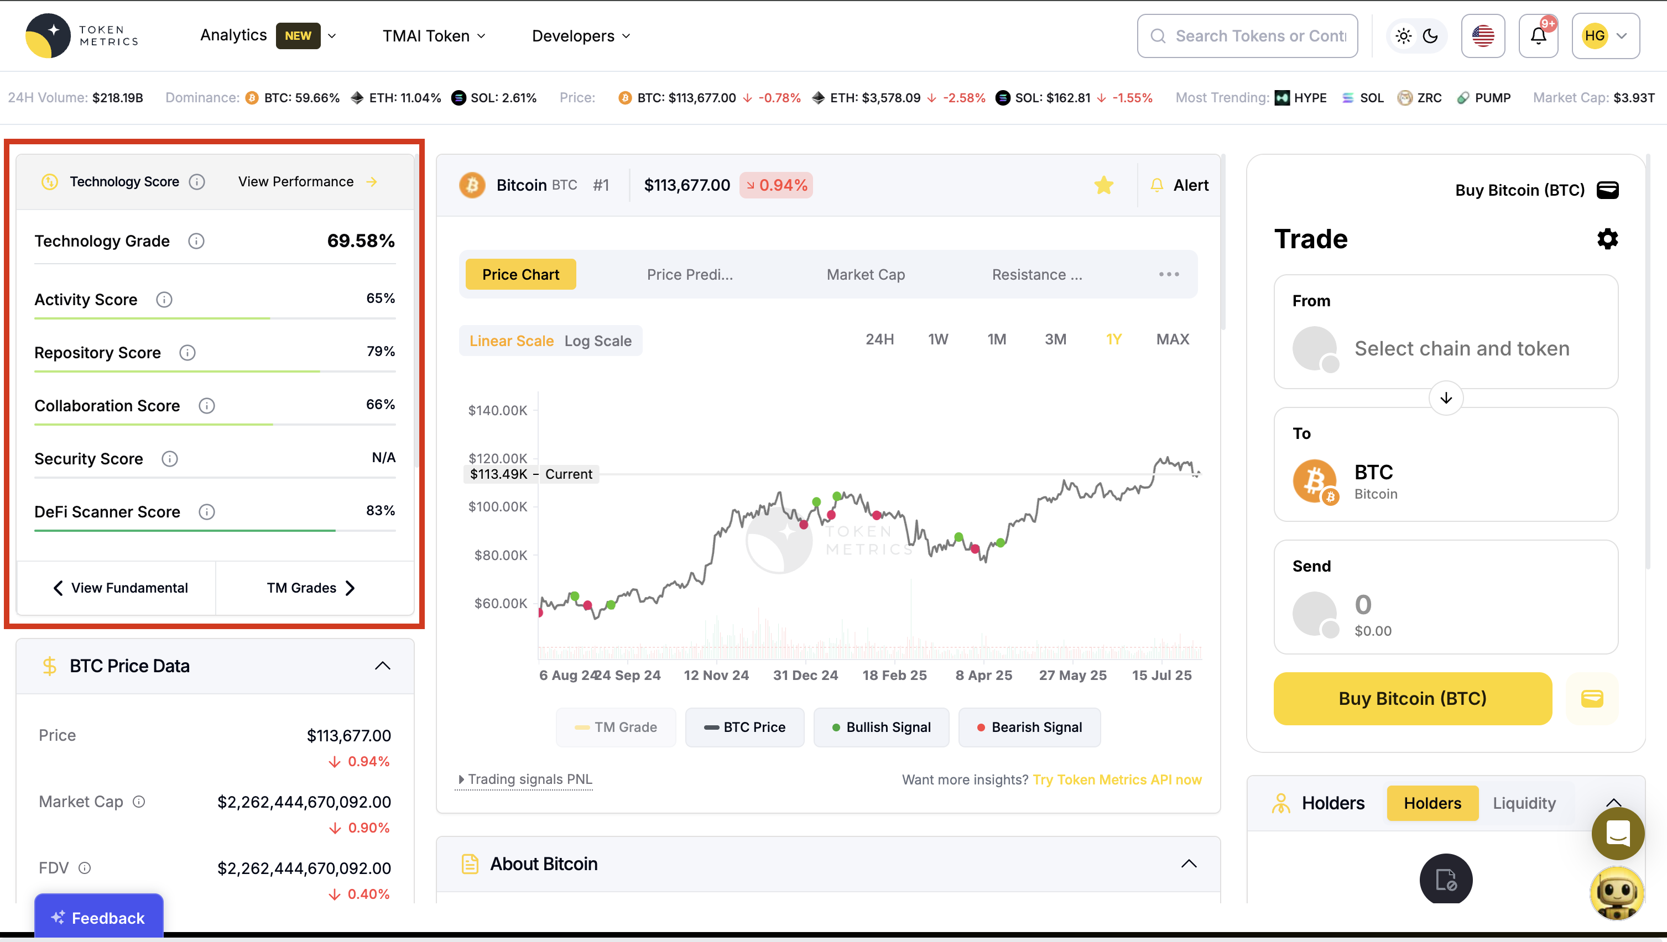The width and height of the screenshot is (1667, 942).
Task: Open notifications bell
Action: pyautogui.click(x=1539, y=36)
